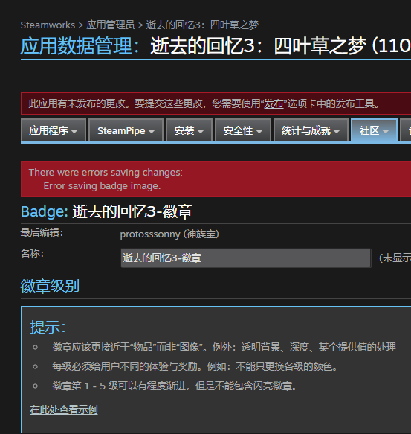
Task: Open breadcrumb 逝去的回忆3：四叶草之梦
Action: point(202,25)
